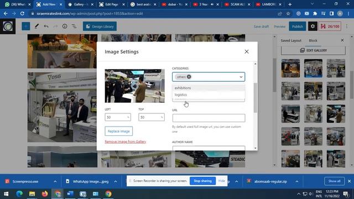Click the Top position input field
This screenshot has width=354, height=199.
151,117
